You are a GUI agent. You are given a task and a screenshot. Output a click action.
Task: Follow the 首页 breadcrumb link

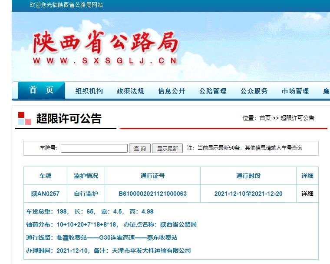point(265,118)
